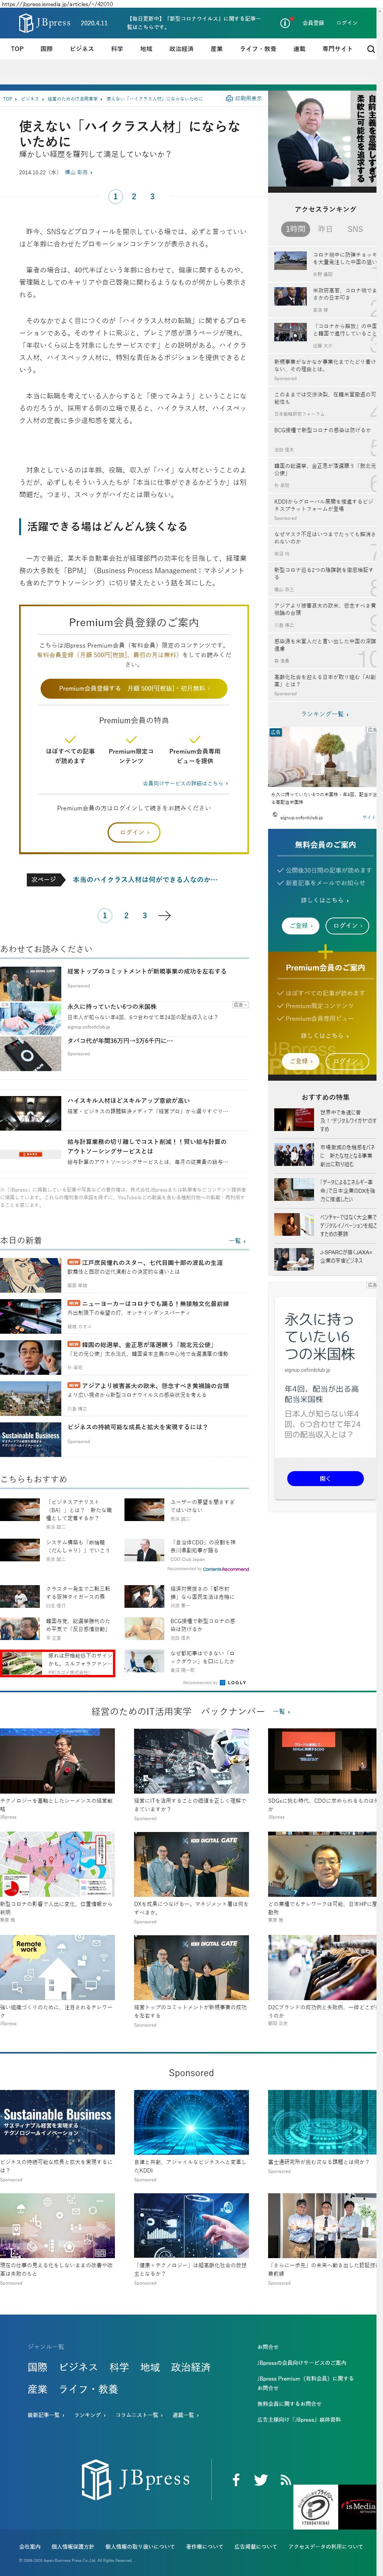Screen dimensions: 383x2576
Task: Go to page 2 in top pagination
Action: coord(134,196)
